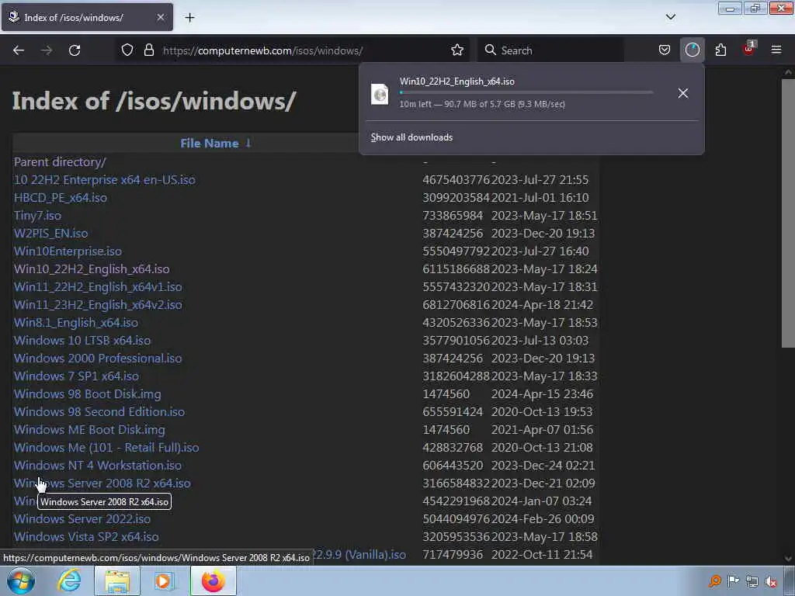Download Tiny7.iso

(x=37, y=216)
